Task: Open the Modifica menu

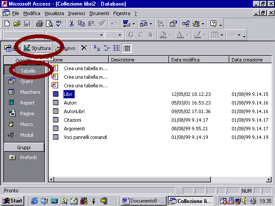Action: pos(32,13)
